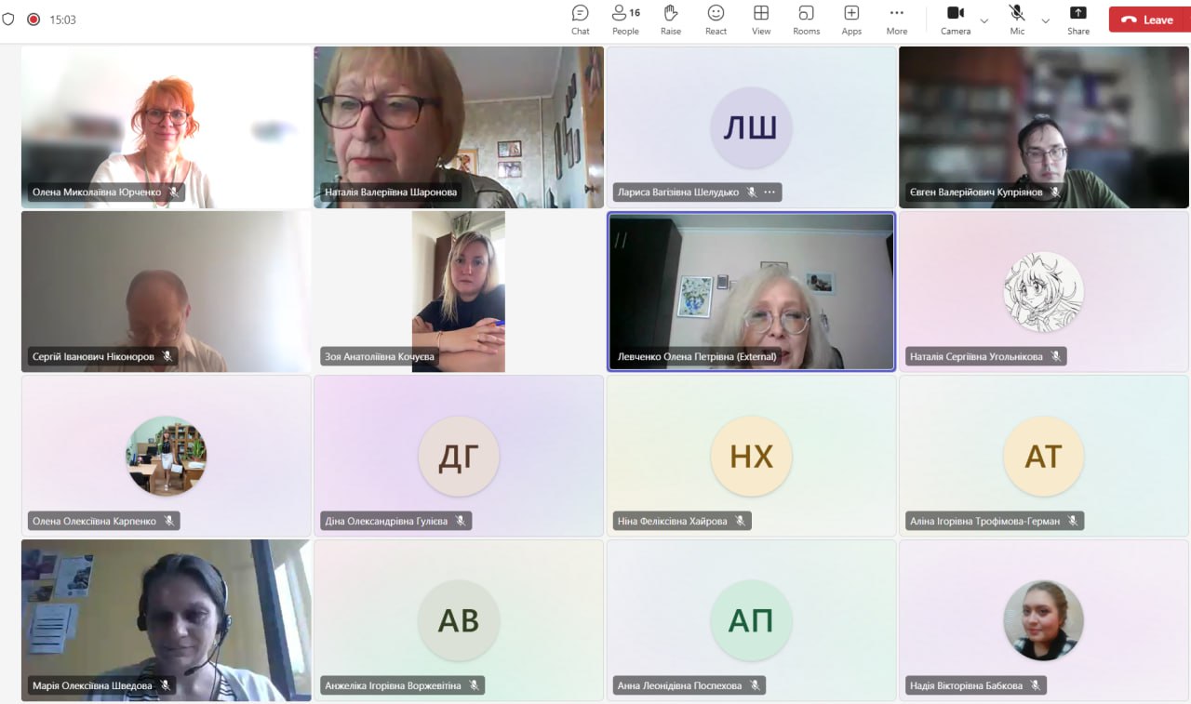Image resolution: width=1191 pixels, height=704 pixels.
Task: Click Олена Олексіївна Карпенко's round profile photo
Action: click(x=167, y=456)
